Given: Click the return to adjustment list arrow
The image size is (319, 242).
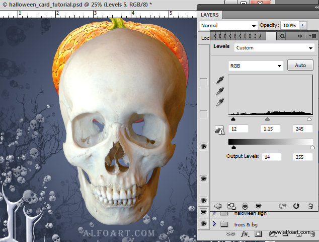Looking at the screenshot, I should (217, 206).
